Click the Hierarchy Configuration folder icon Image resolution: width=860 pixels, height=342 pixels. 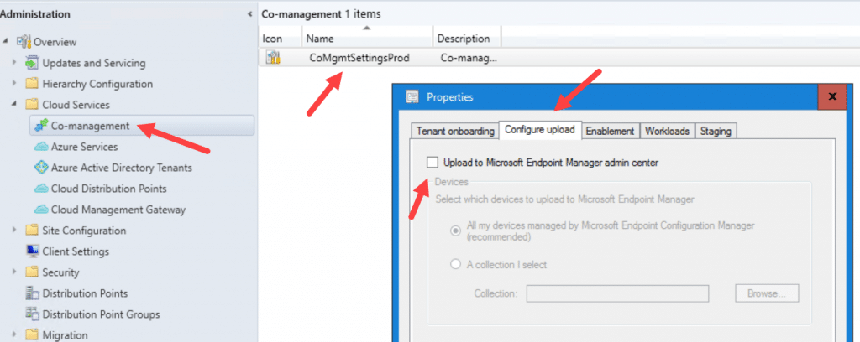tap(32, 84)
